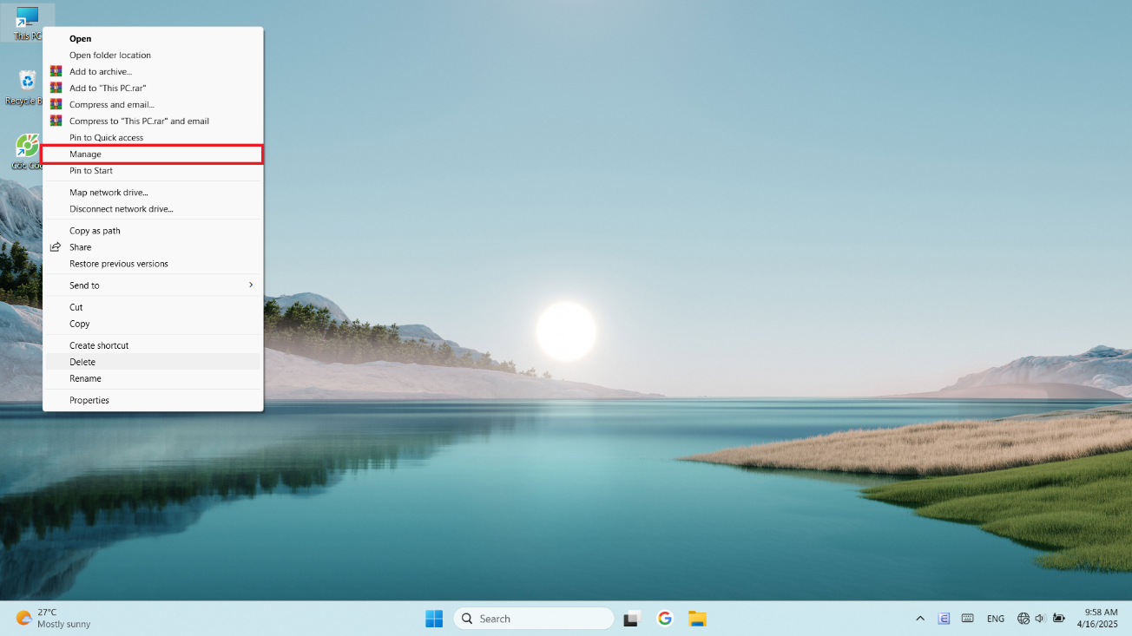This screenshot has width=1132, height=636.
Task: Show hidden system tray icons
Action: 920,619
